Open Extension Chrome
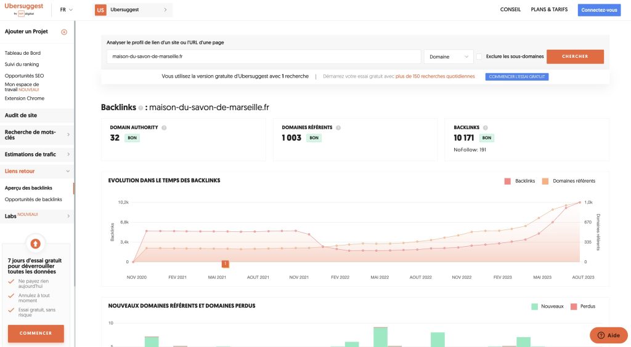The width and height of the screenshot is (631, 347). 25,98
